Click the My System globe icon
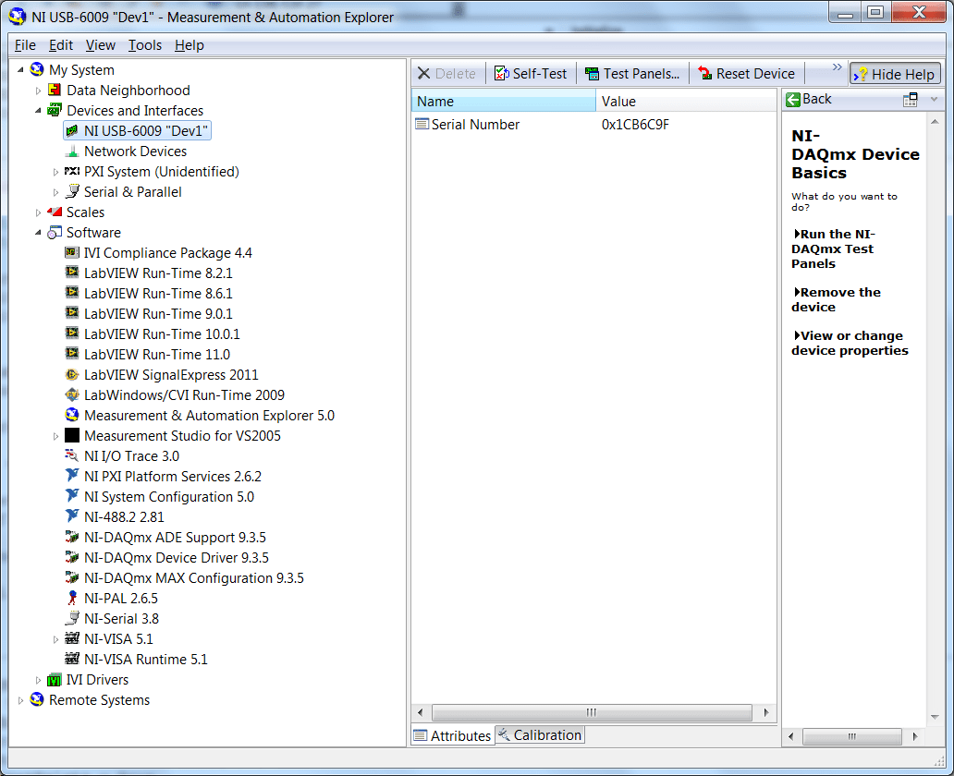 (37, 69)
